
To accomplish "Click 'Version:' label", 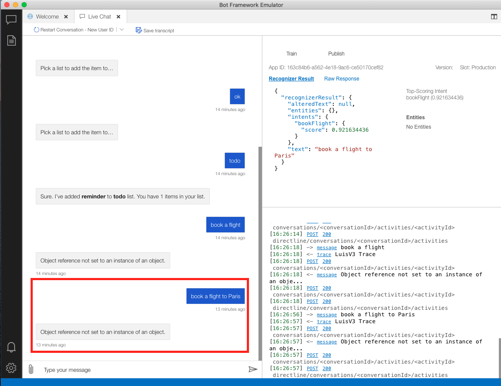I will (444, 68).
